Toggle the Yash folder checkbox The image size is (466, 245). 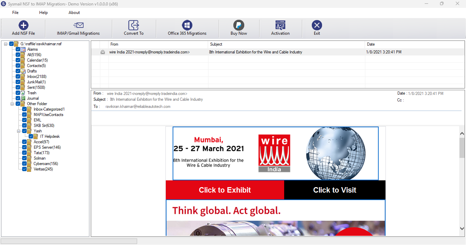point(25,131)
